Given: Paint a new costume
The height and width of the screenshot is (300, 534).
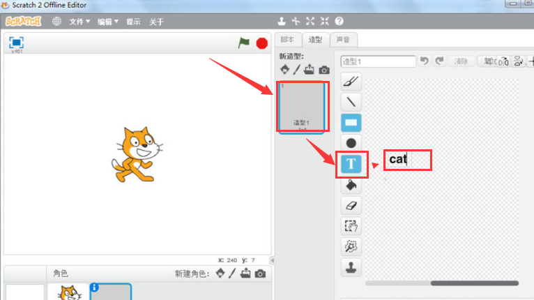Looking at the screenshot, I should 297,70.
